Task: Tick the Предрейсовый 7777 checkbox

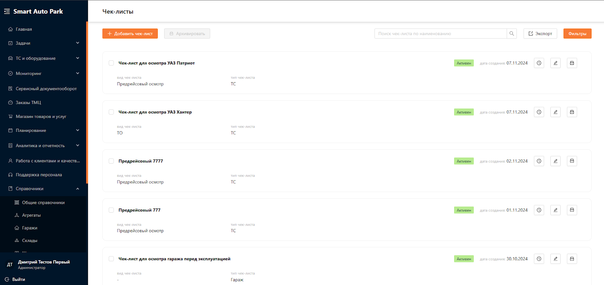Action: click(x=111, y=161)
